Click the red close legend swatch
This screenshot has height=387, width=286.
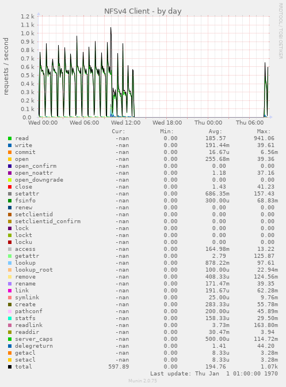tap(10, 187)
